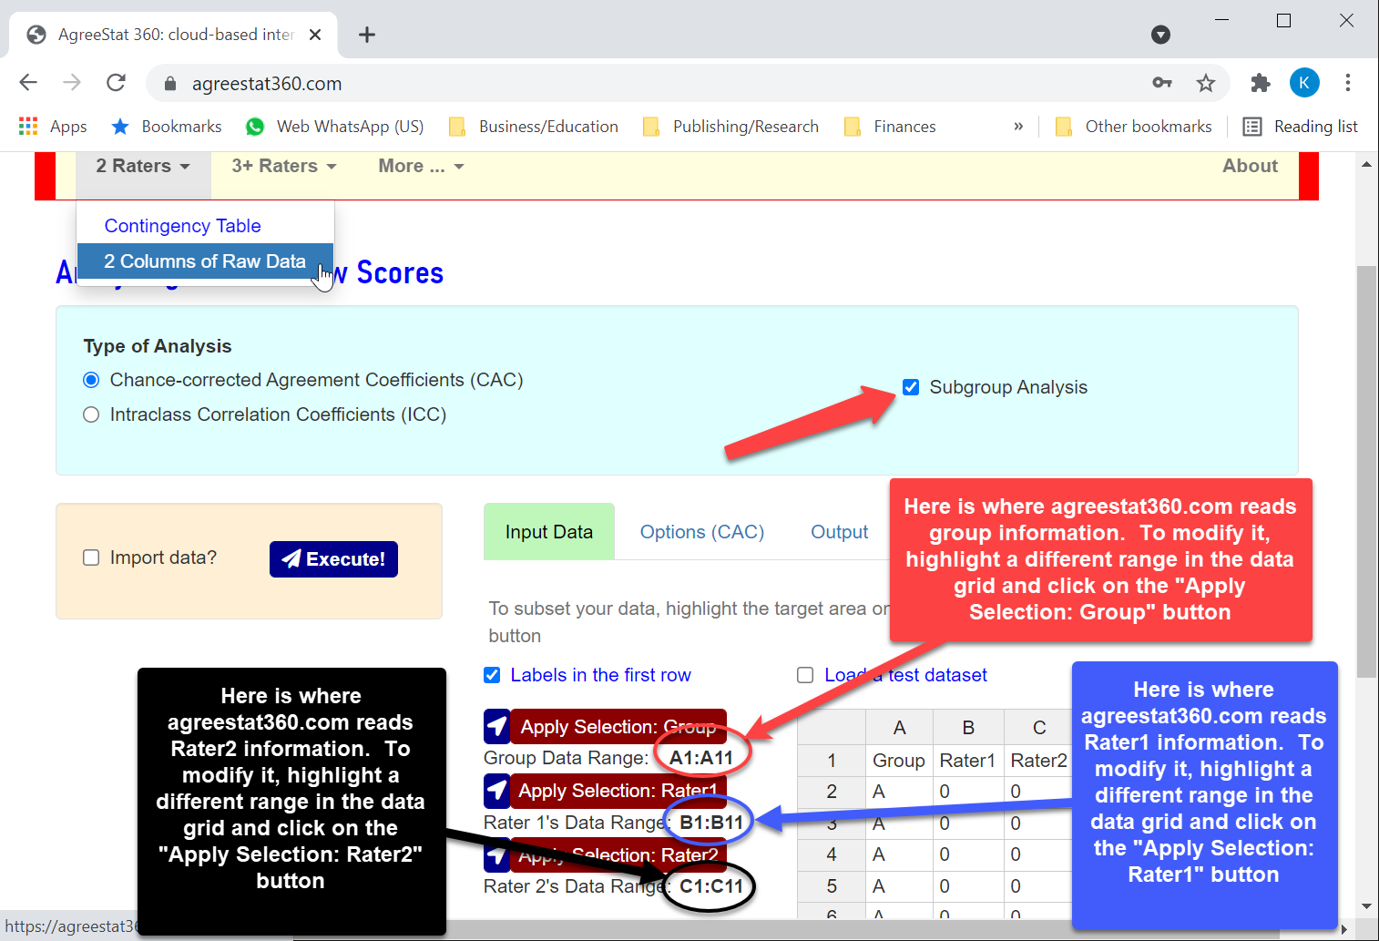This screenshot has width=1379, height=941.
Task: Toggle the Subgroup Analysis checkbox
Action: 911,387
